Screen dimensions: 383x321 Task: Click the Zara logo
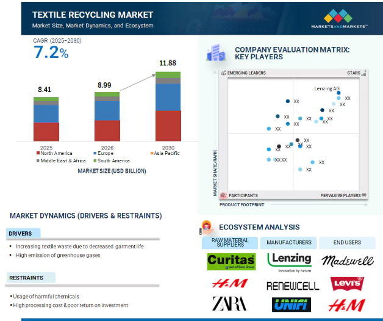pos(229,303)
